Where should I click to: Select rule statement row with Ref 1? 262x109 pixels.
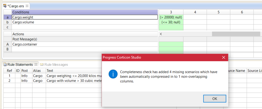point(53,76)
